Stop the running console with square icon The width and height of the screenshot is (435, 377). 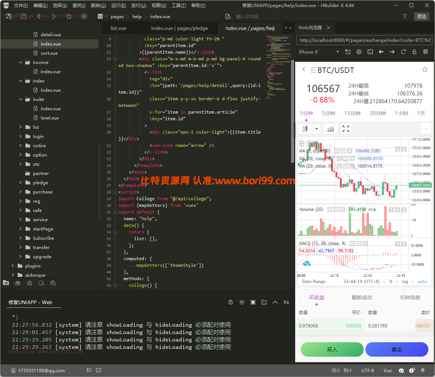tap(253, 302)
